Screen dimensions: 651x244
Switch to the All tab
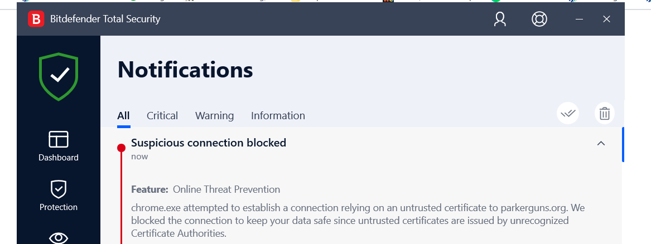point(123,116)
